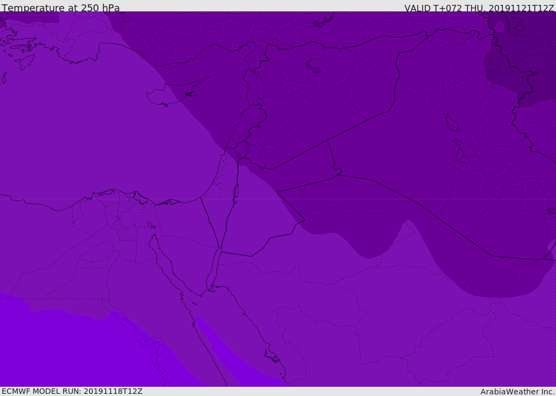Click the 'Temperature at 250 hPa' title

[61, 8]
